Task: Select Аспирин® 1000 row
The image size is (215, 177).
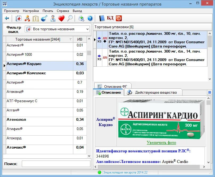Action: pos(39,57)
